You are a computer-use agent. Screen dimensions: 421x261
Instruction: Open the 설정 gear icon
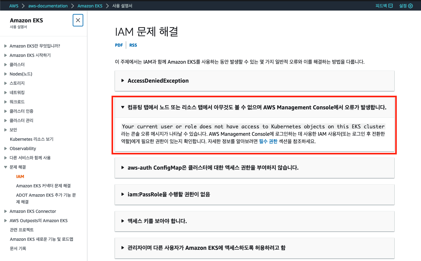(x=410, y=6)
